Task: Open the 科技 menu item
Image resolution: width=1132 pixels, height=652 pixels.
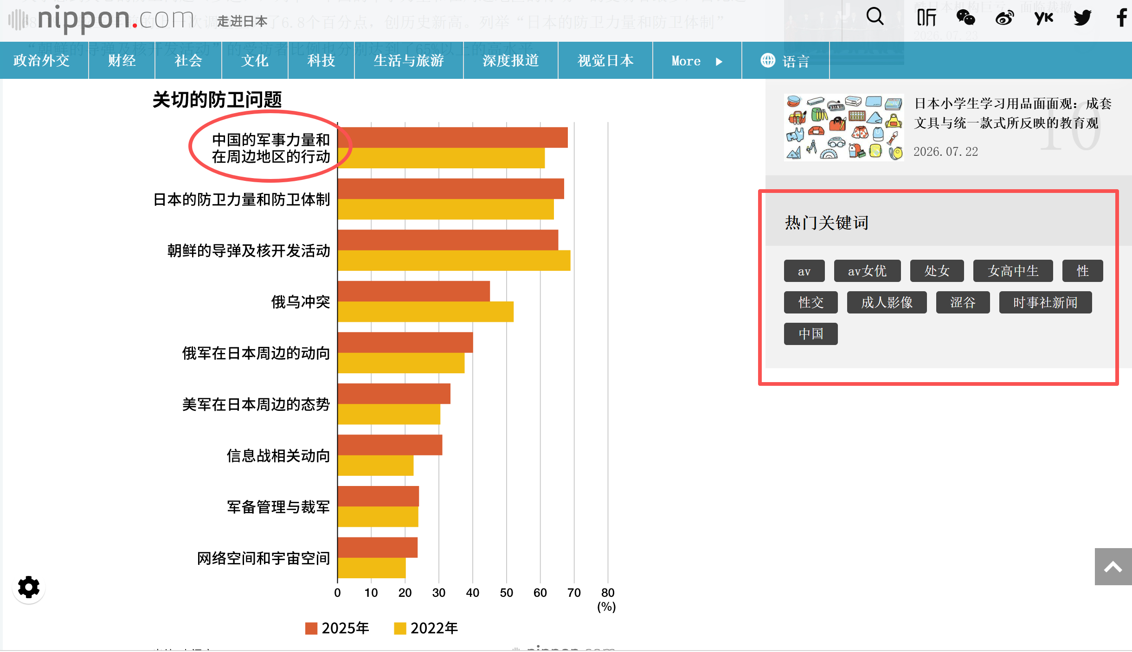Action: point(321,60)
